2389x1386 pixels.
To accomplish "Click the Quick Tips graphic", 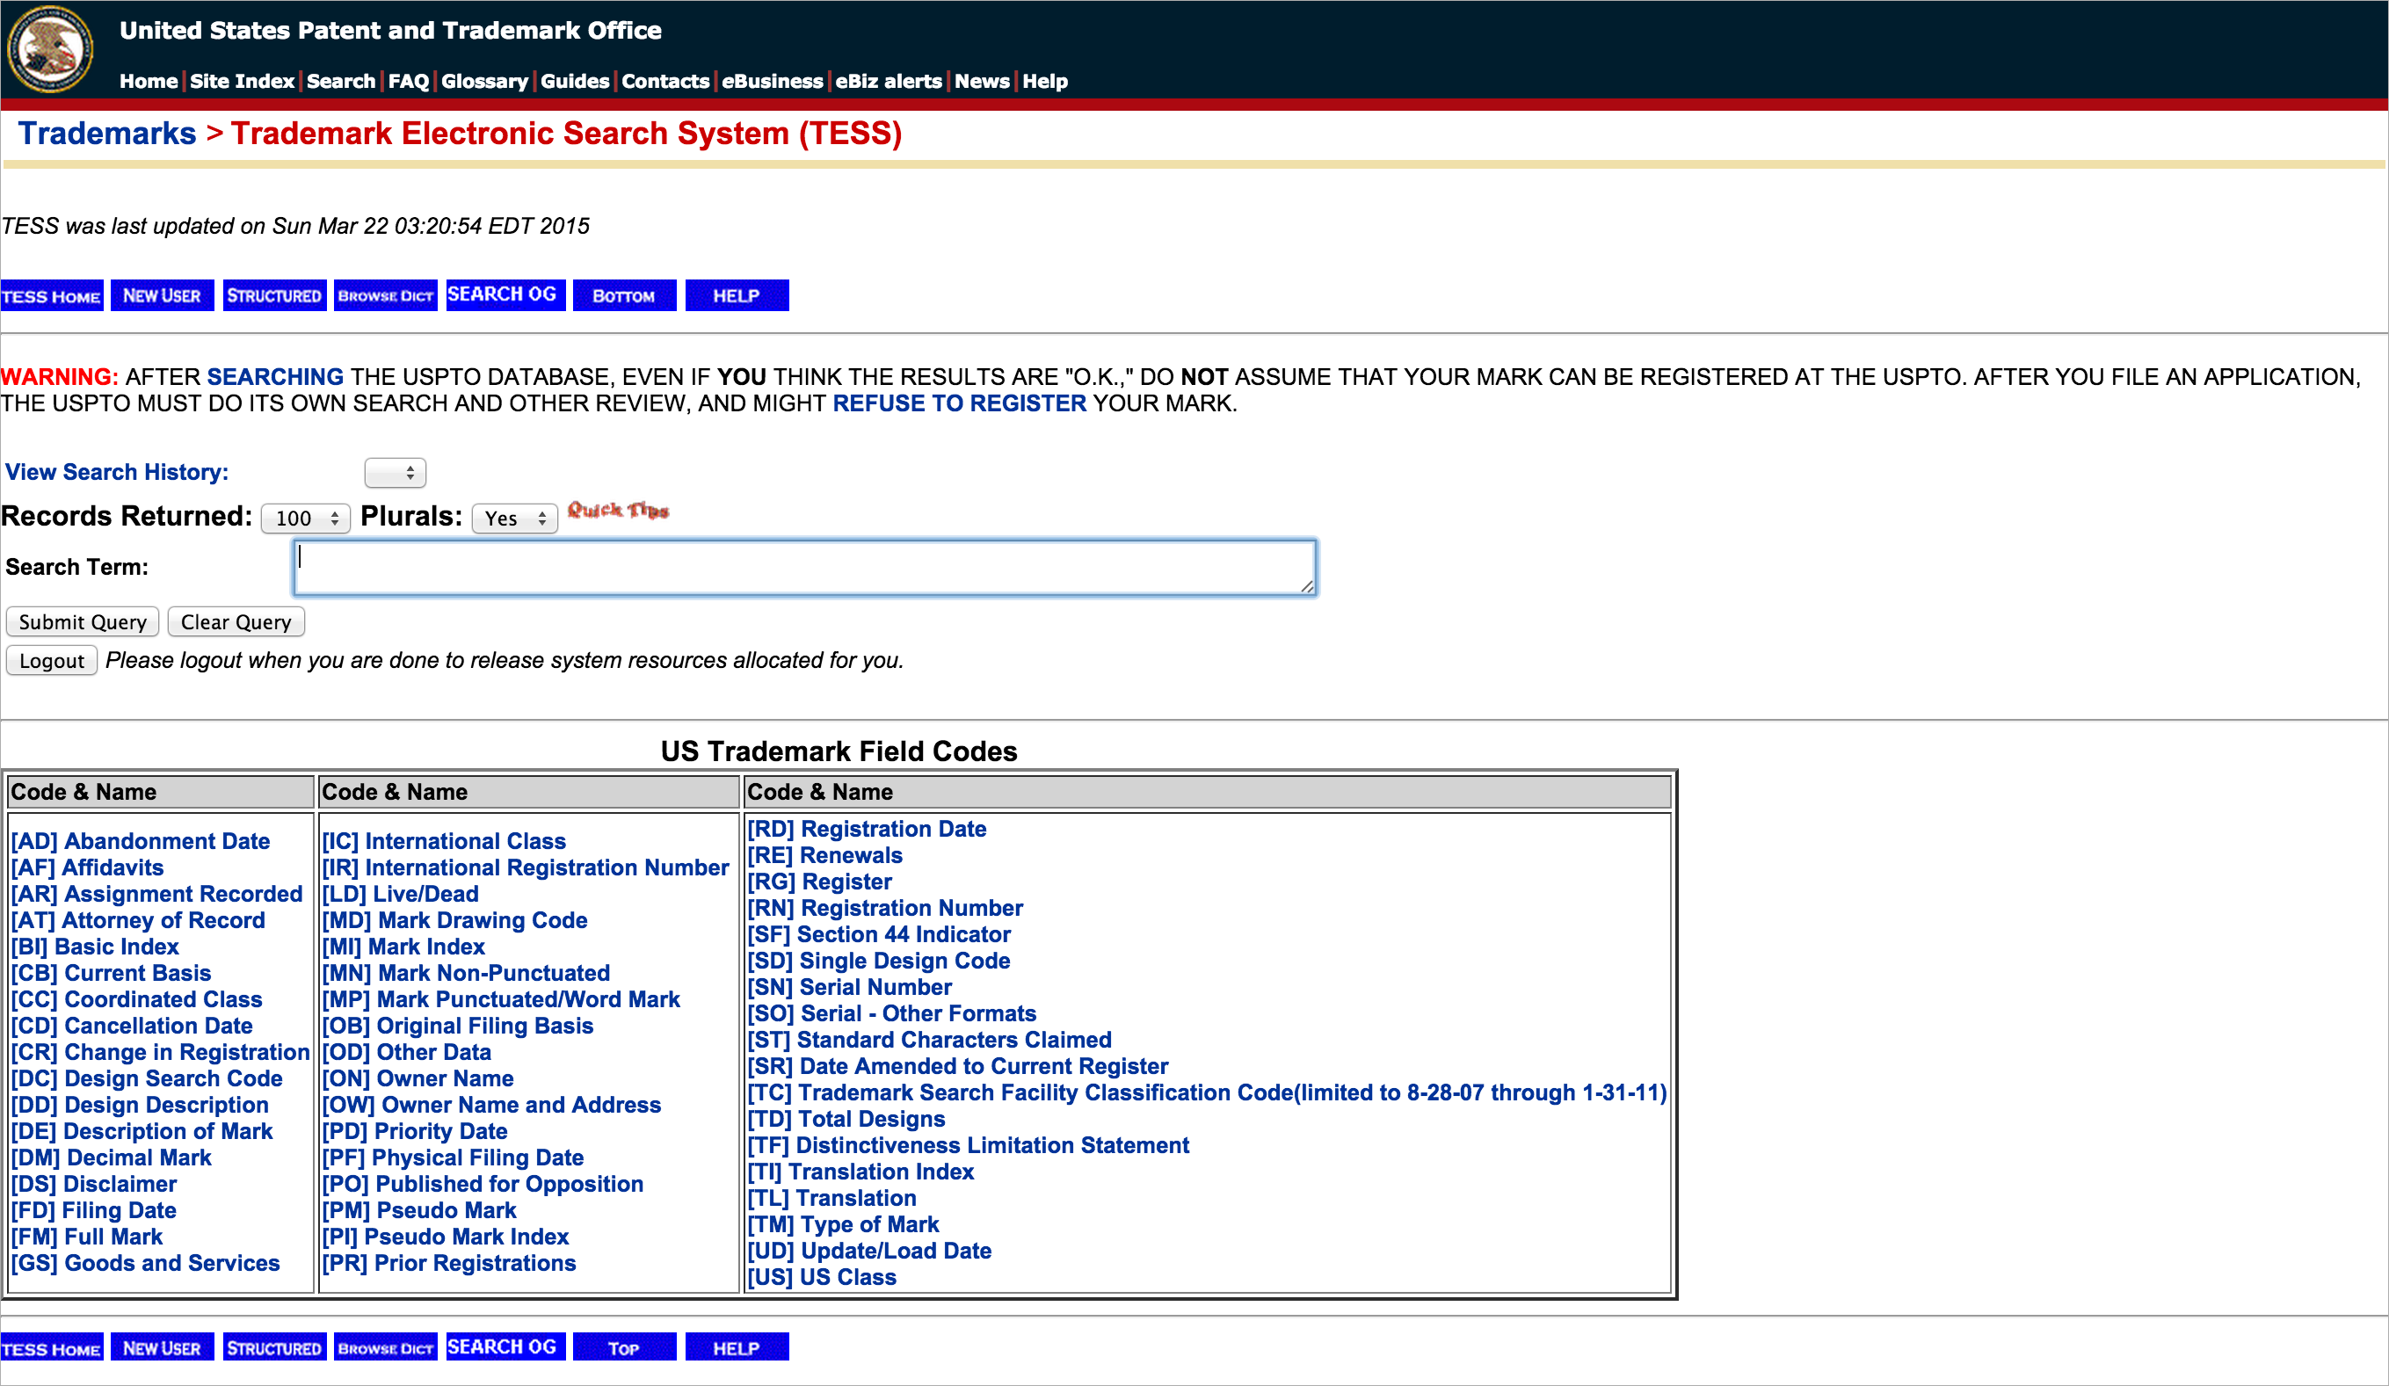I will [x=618, y=511].
